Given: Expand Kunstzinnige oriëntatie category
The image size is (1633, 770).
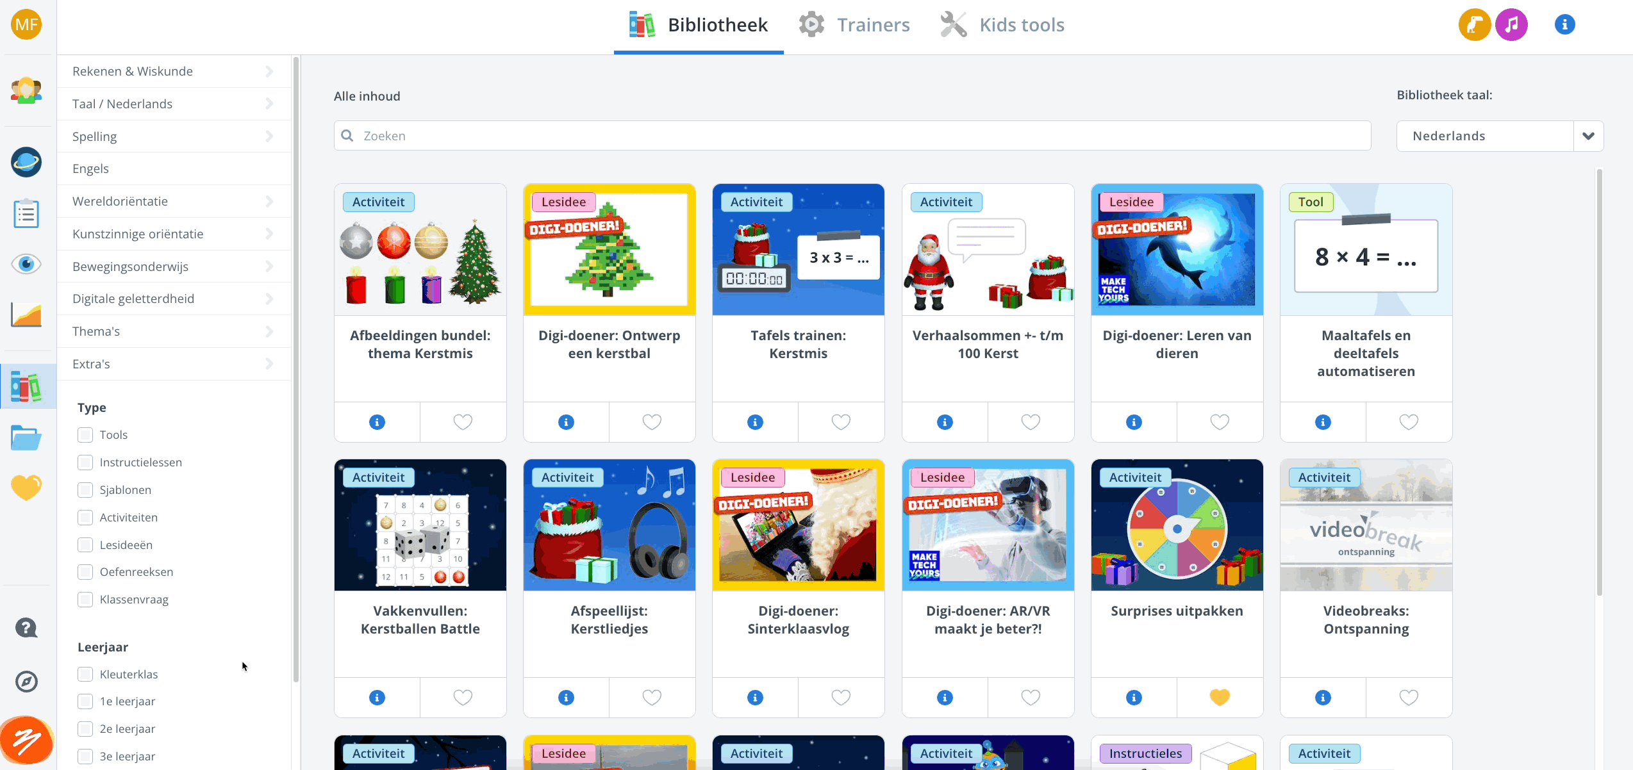Looking at the screenshot, I should (174, 234).
